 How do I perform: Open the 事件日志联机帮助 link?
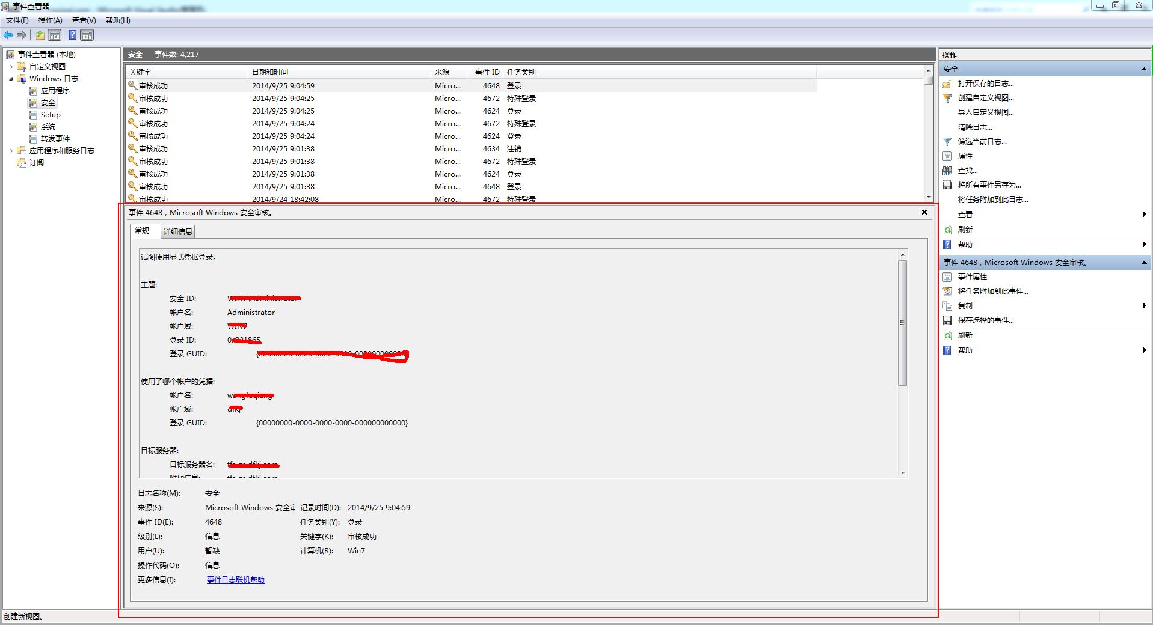point(236,580)
